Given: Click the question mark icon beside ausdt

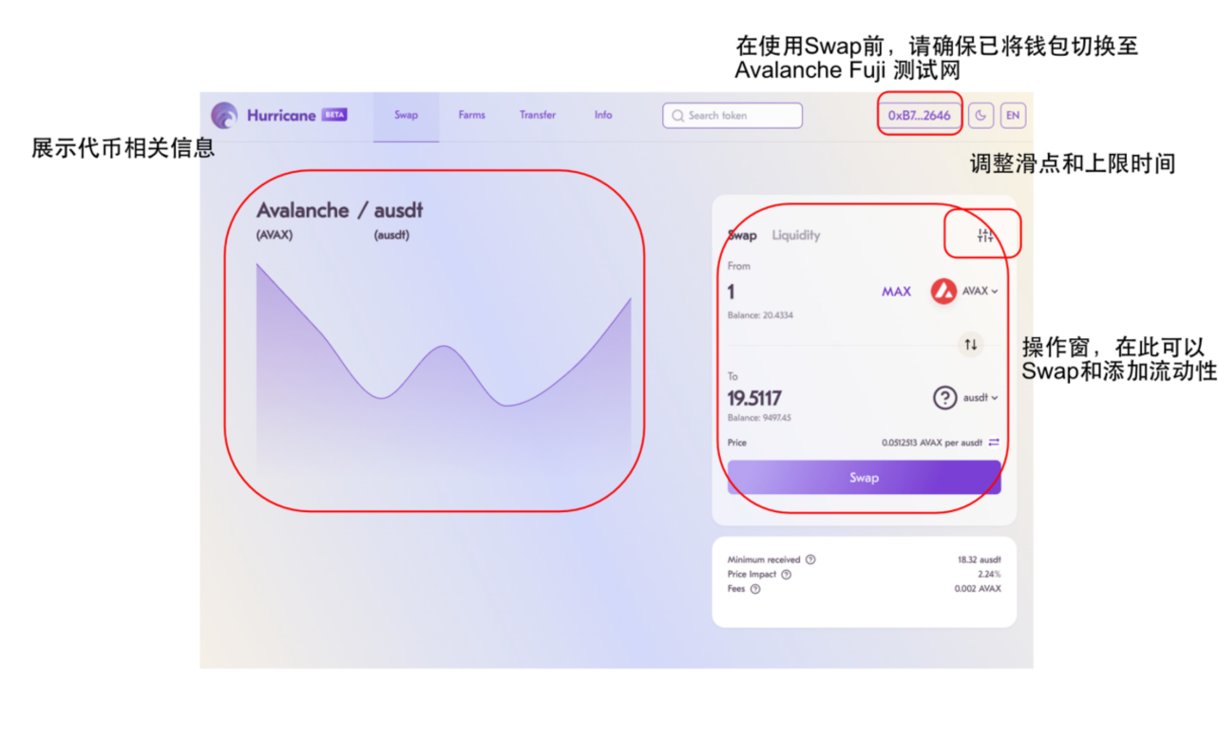Looking at the screenshot, I should pyautogui.click(x=945, y=398).
